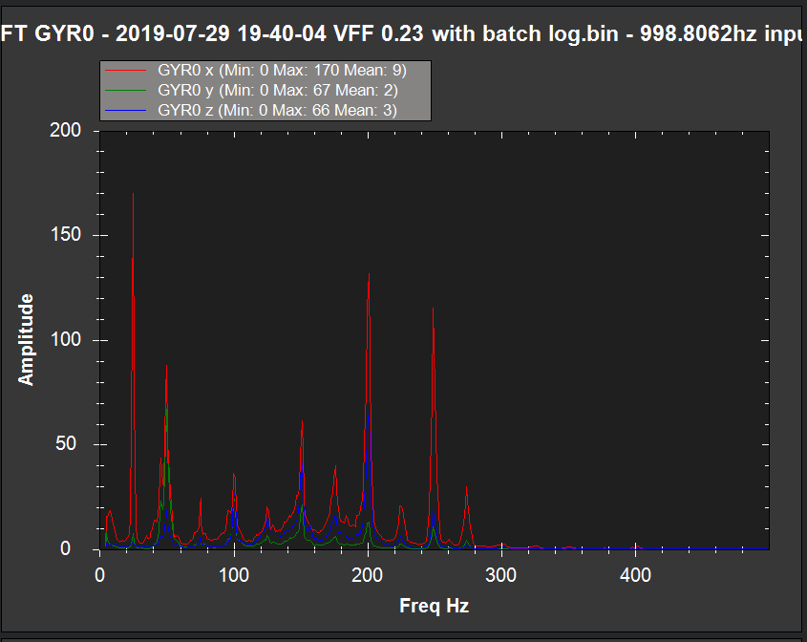Click the 150 tick on amplitude axis
Image resolution: width=807 pixels, height=642 pixels.
click(69, 236)
